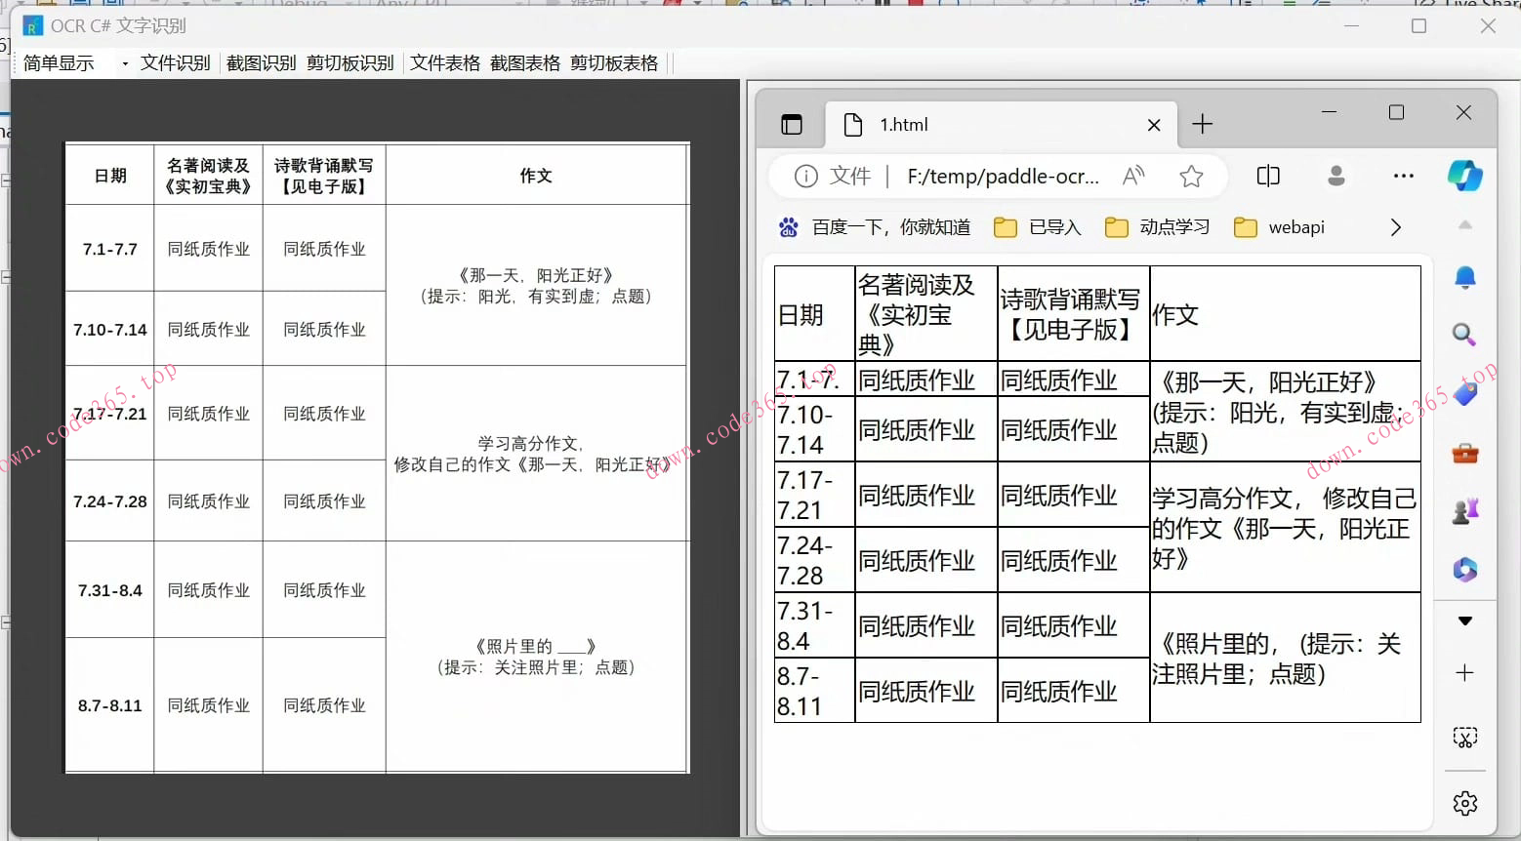The width and height of the screenshot is (1521, 841).
Task: Open the tab actions menu icon
Action: pos(792,125)
